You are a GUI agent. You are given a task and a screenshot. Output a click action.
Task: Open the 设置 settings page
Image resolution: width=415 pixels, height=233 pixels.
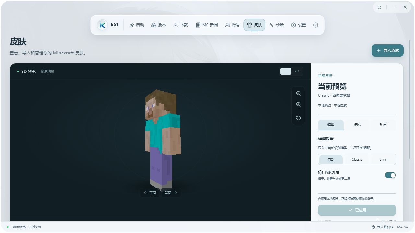point(298,25)
